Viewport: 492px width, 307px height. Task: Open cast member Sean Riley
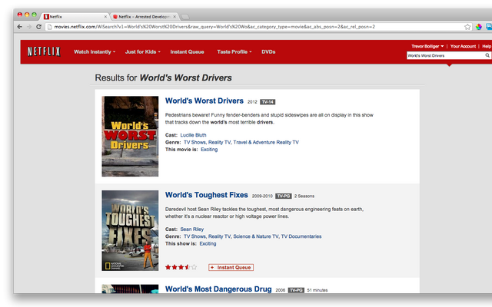(x=191, y=229)
